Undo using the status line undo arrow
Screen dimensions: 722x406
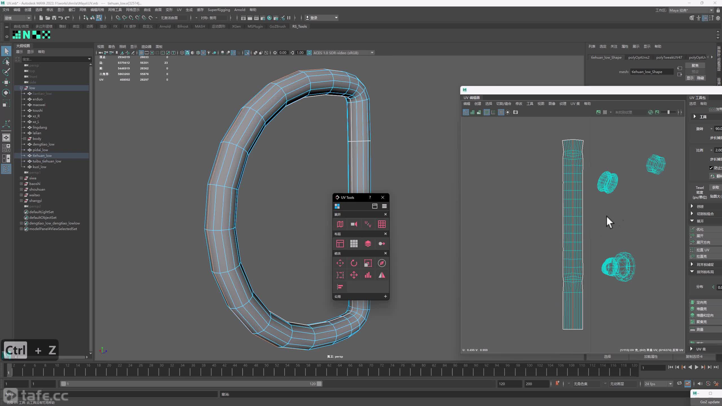coord(61,18)
